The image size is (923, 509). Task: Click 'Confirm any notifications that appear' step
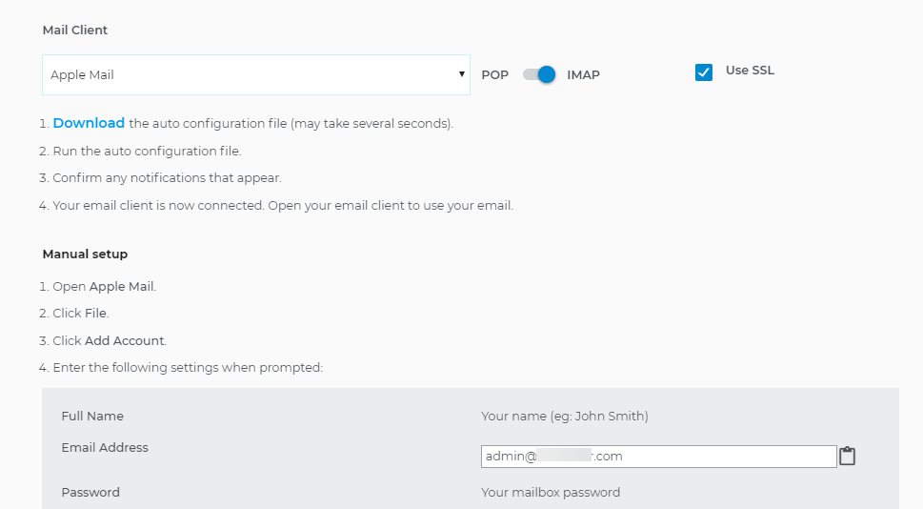(168, 178)
